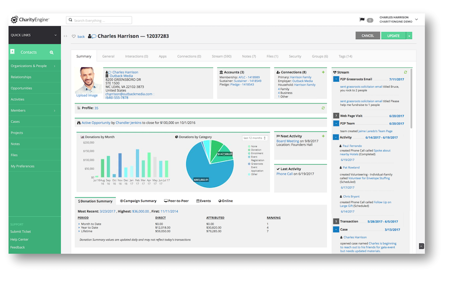Expand the Members submenu
The height and width of the screenshot is (293, 452).
(x=55, y=111)
